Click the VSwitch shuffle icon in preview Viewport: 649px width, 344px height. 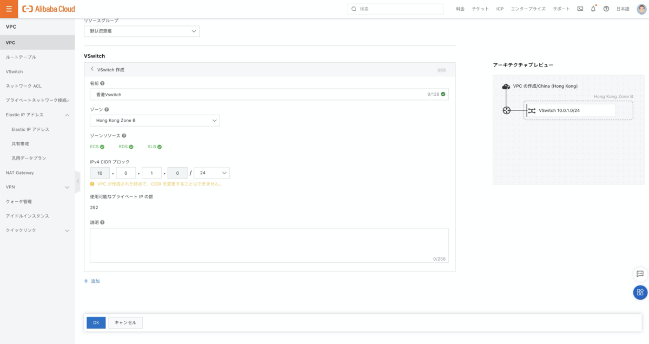click(x=532, y=110)
